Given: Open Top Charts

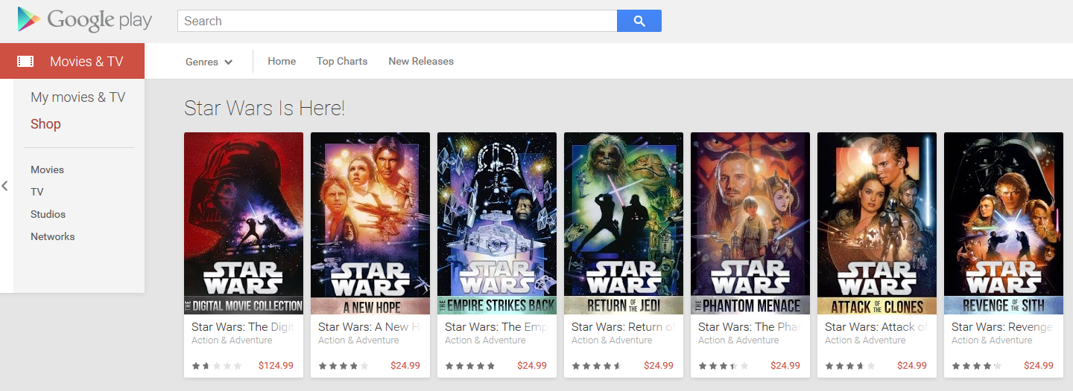Looking at the screenshot, I should pos(342,61).
